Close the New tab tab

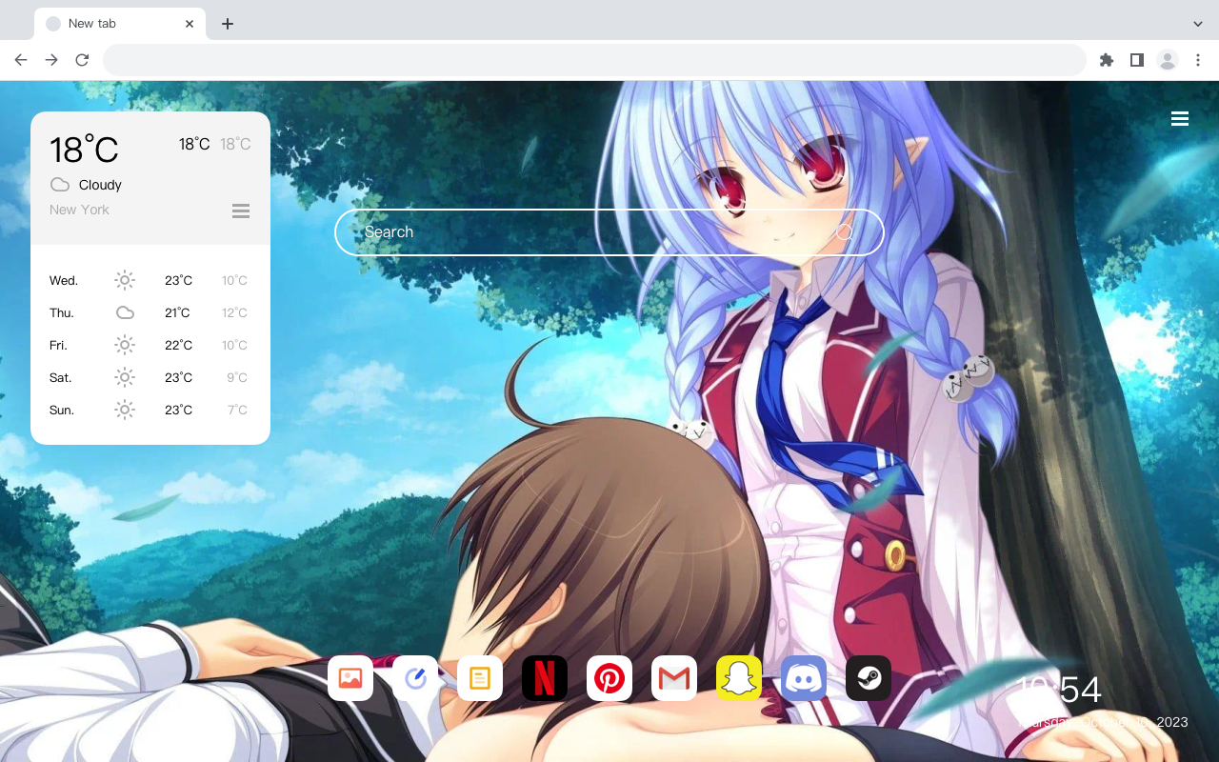[x=190, y=24]
